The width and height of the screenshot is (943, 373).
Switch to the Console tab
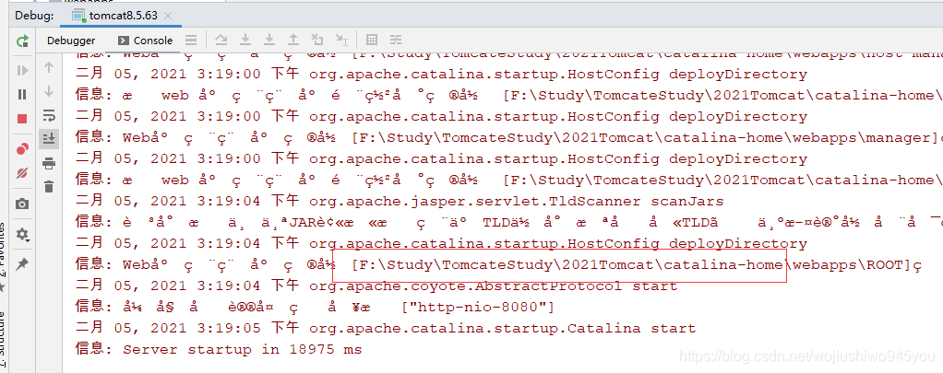point(146,41)
